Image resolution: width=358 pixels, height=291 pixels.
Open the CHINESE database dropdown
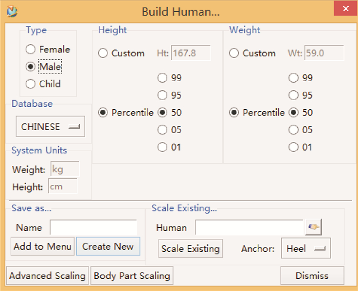(50, 127)
